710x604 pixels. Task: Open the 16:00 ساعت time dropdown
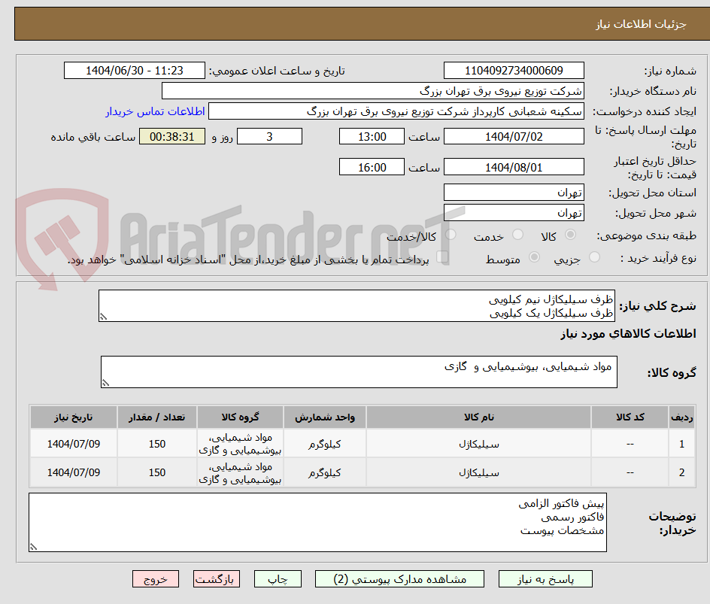pyautogui.click(x=372, y=166)
